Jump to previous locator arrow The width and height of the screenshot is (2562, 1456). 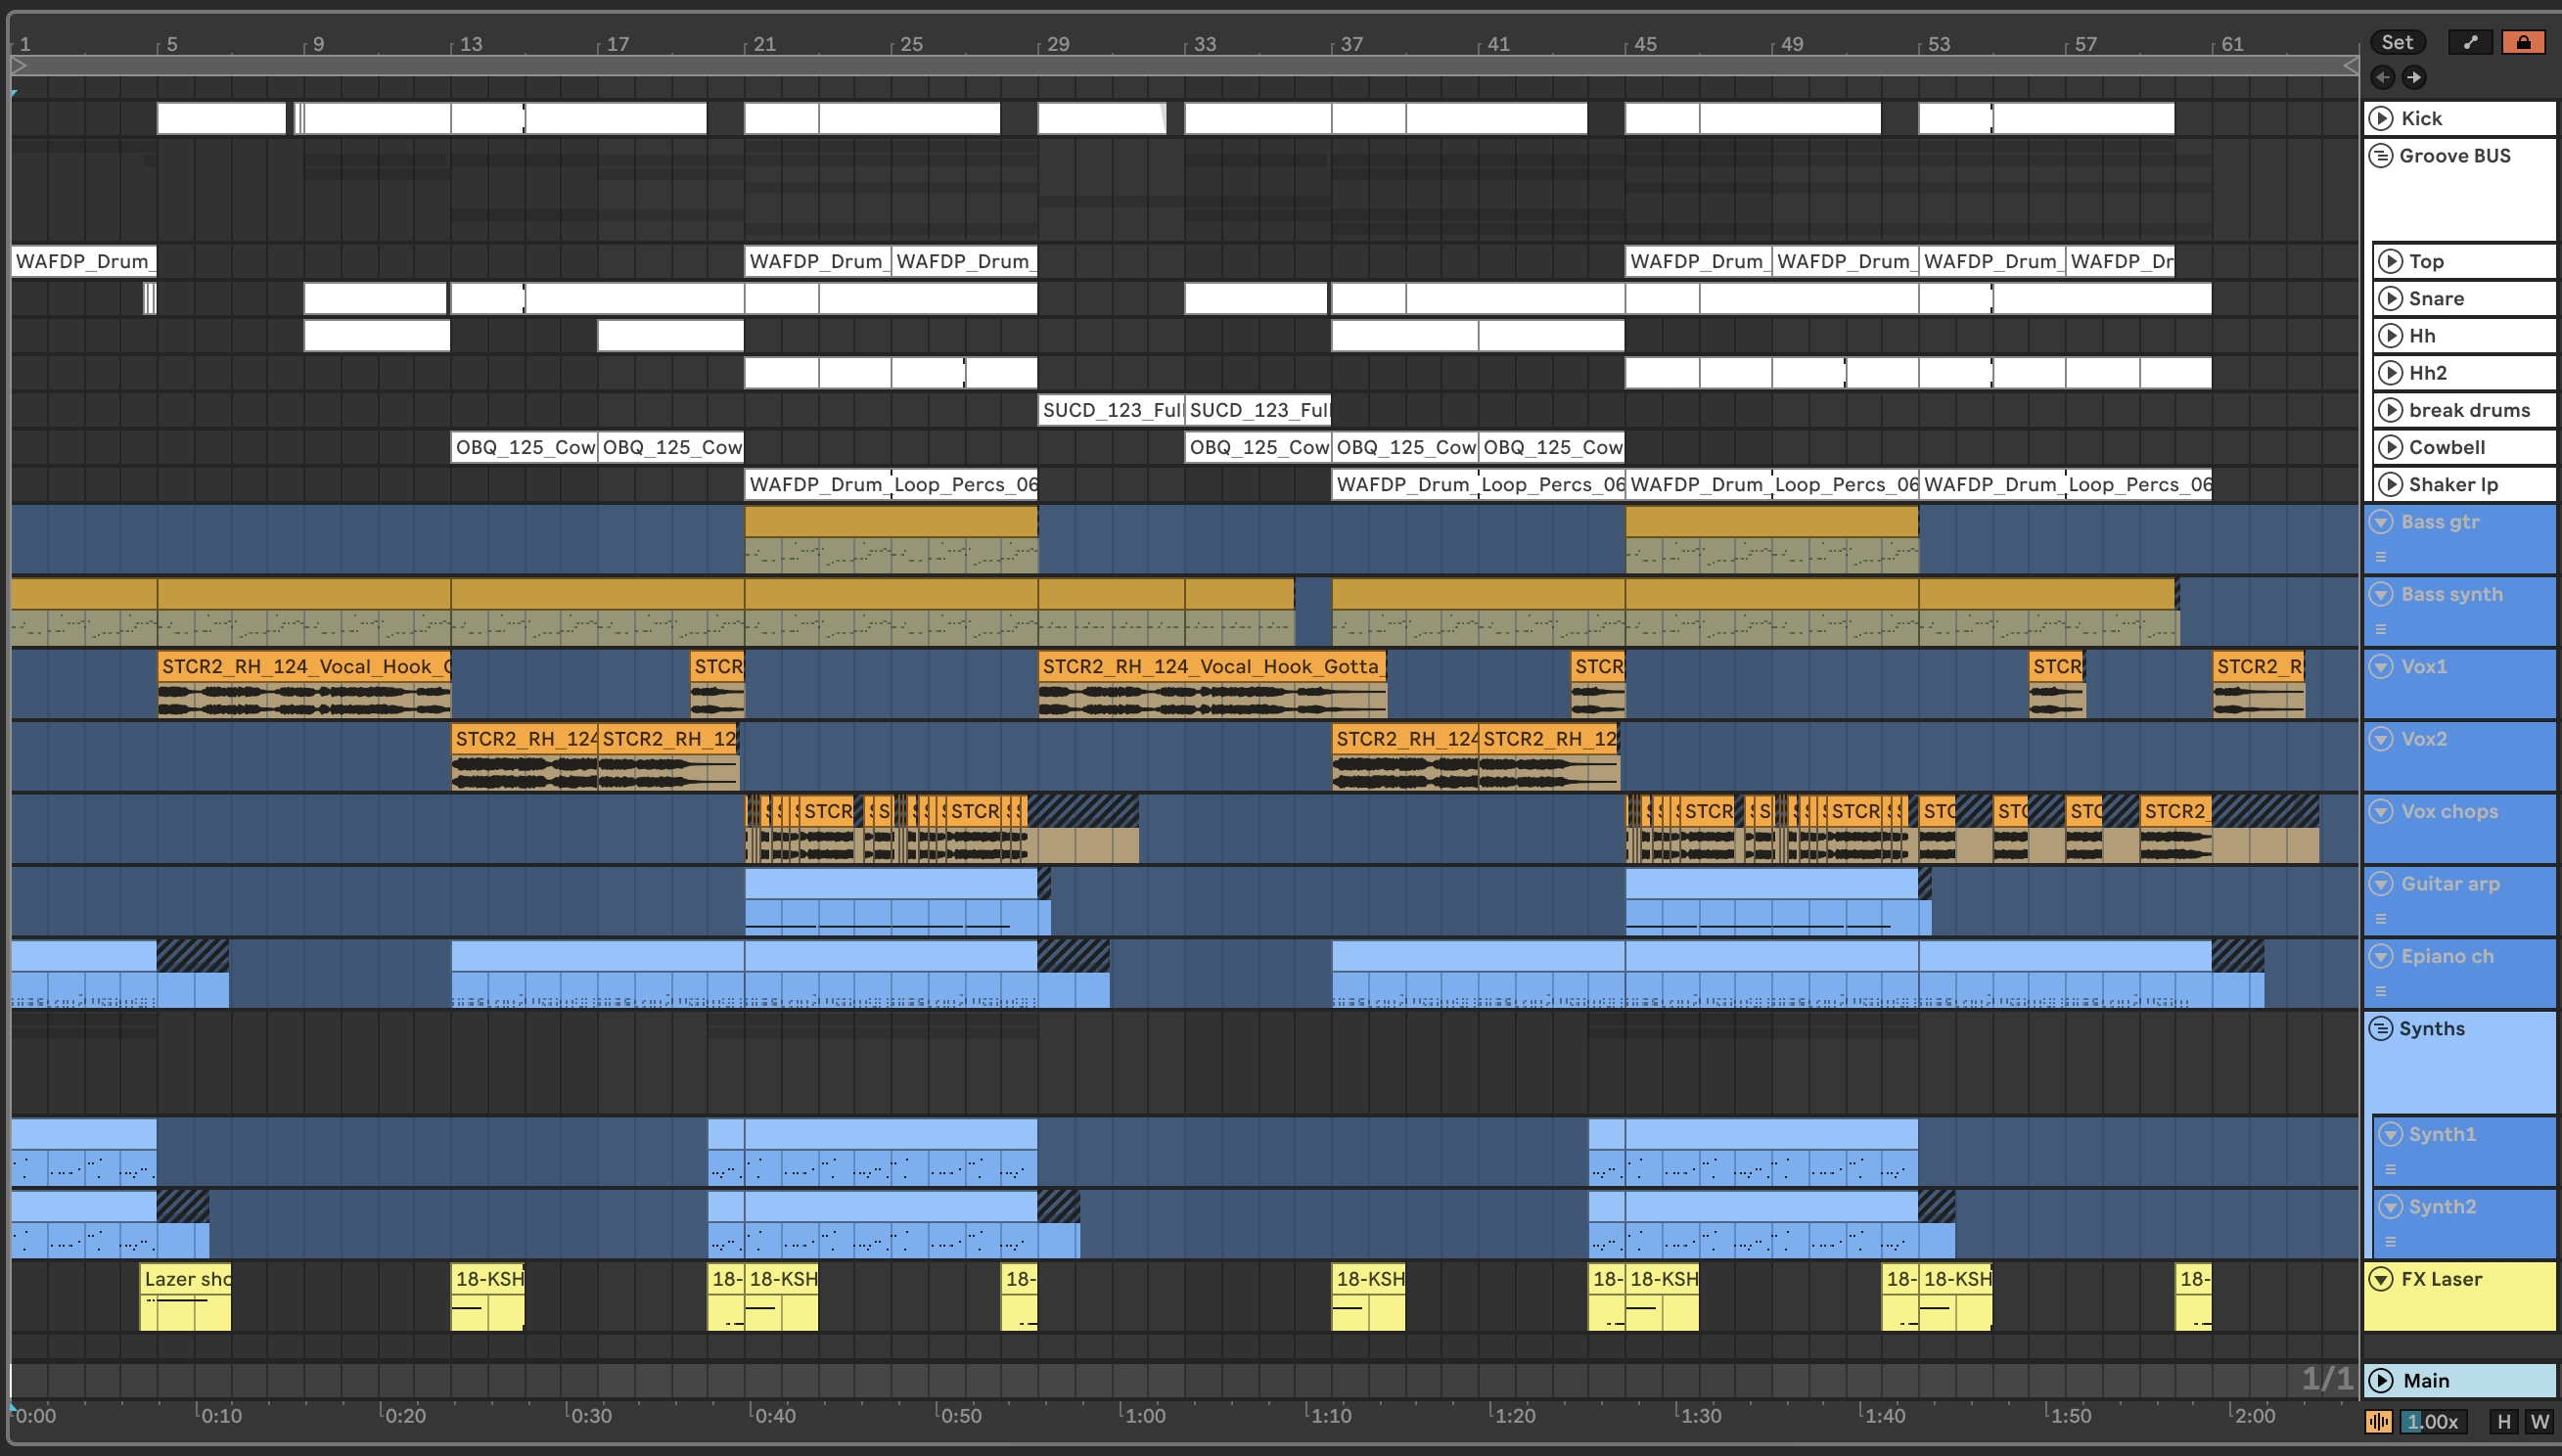pyautogui.click(x=2382, y=77)
